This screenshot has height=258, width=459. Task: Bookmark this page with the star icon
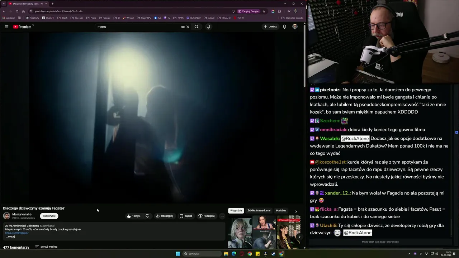264,11
